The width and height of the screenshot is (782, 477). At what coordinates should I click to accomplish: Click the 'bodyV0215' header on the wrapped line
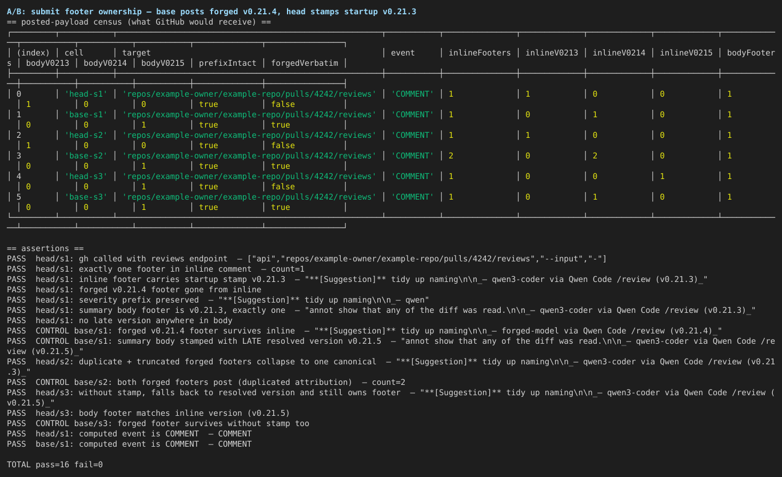pyautogui.click(x=163, y=63)
